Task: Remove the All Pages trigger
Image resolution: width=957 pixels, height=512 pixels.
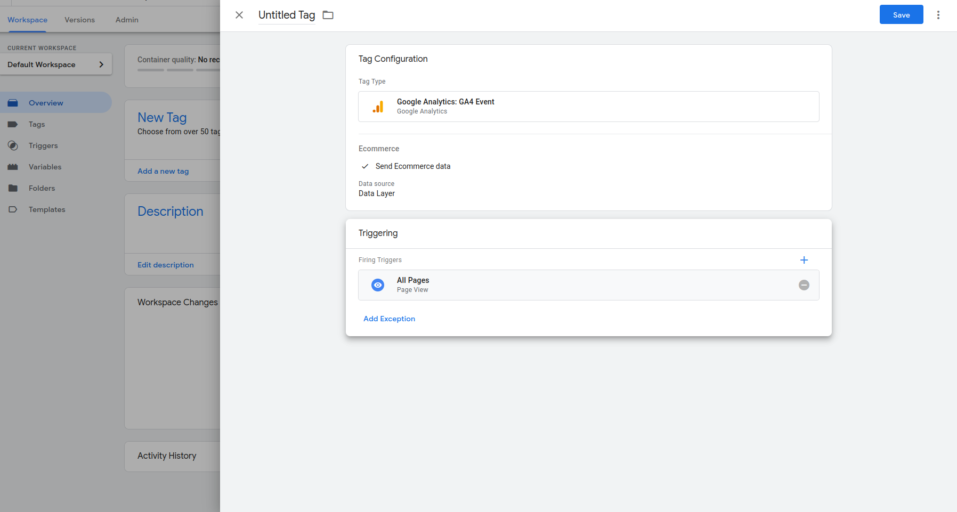Action: 804,285
